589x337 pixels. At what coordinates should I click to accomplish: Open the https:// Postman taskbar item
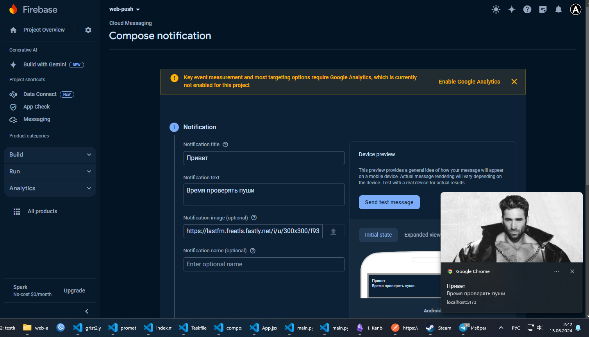(x=405, y=328)
